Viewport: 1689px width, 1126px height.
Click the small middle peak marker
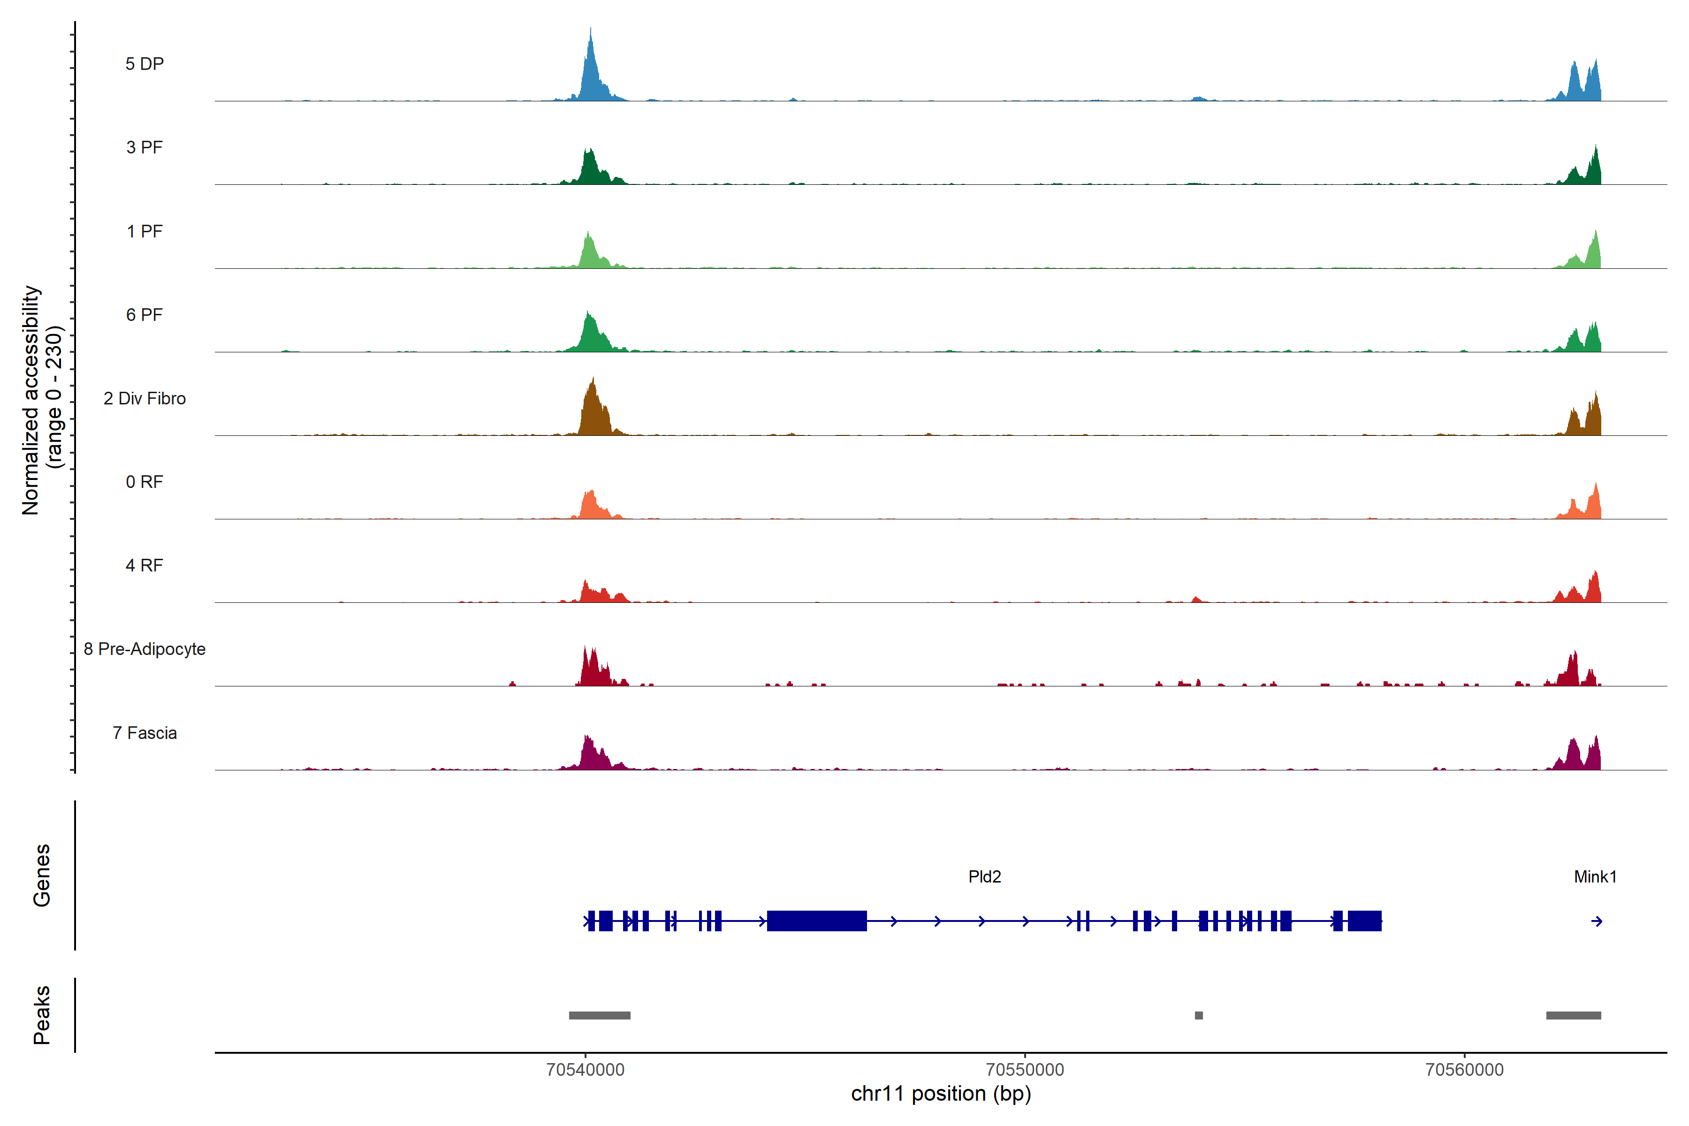pos(1199,1015)
